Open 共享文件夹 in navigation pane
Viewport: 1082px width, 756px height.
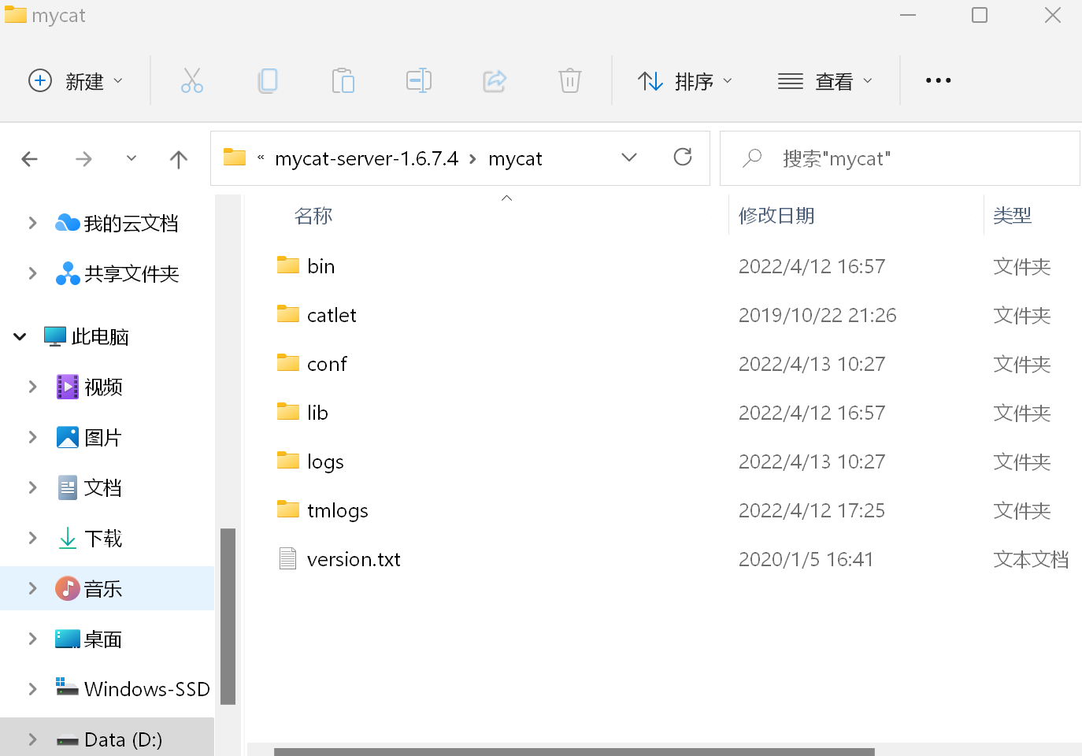pos(117,274)
